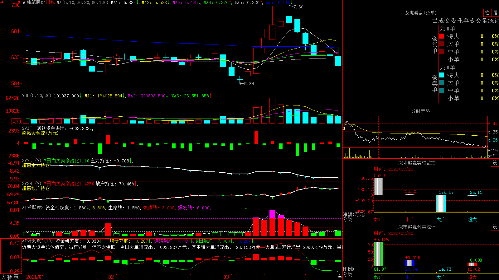Click the 已成交委托单成交量统计 header

(x=465, y=21)
